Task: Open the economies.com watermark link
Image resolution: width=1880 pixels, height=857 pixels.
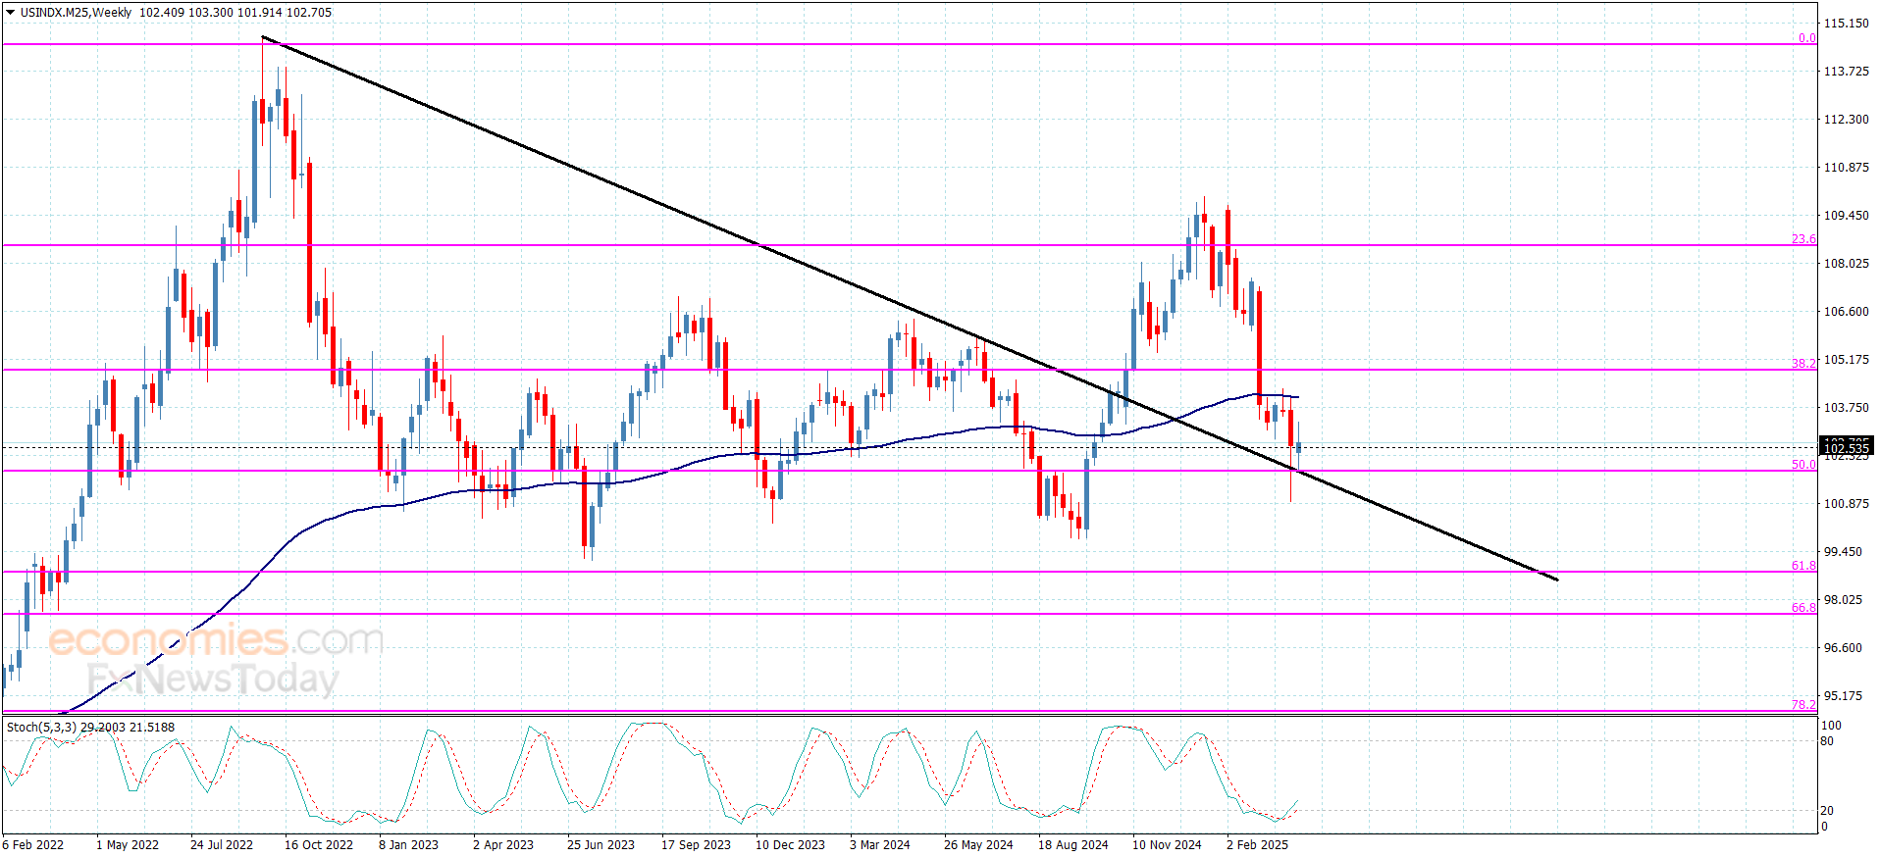Action: point(216,640)
